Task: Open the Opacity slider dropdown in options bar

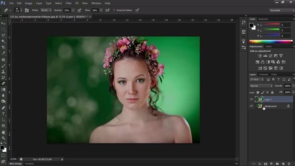Action: [73, 10]
